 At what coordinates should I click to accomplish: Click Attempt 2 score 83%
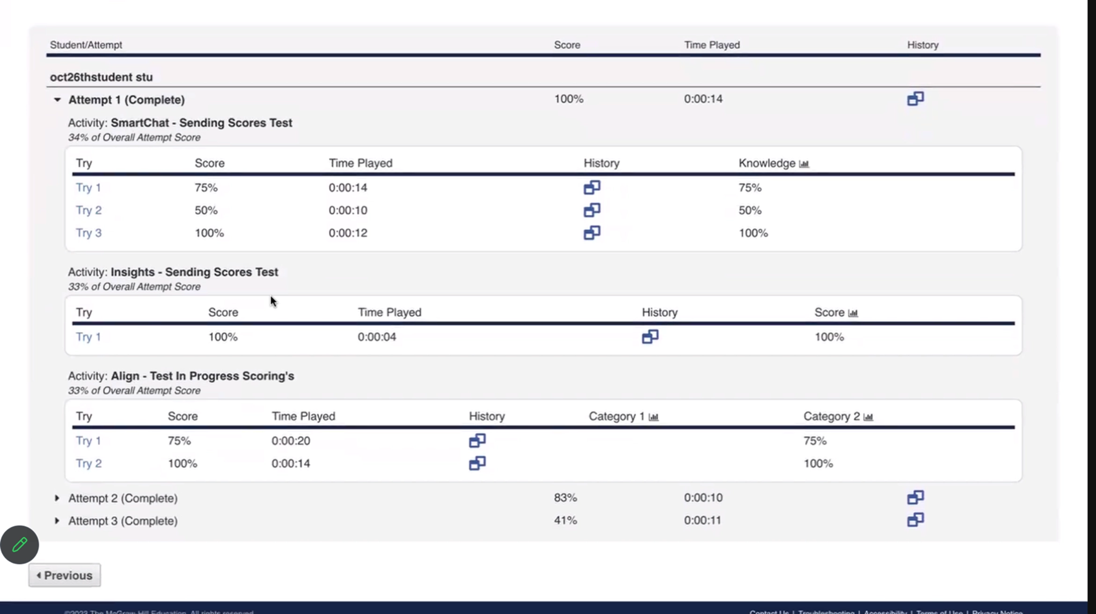pyautogui.click(x=565, y=497)
